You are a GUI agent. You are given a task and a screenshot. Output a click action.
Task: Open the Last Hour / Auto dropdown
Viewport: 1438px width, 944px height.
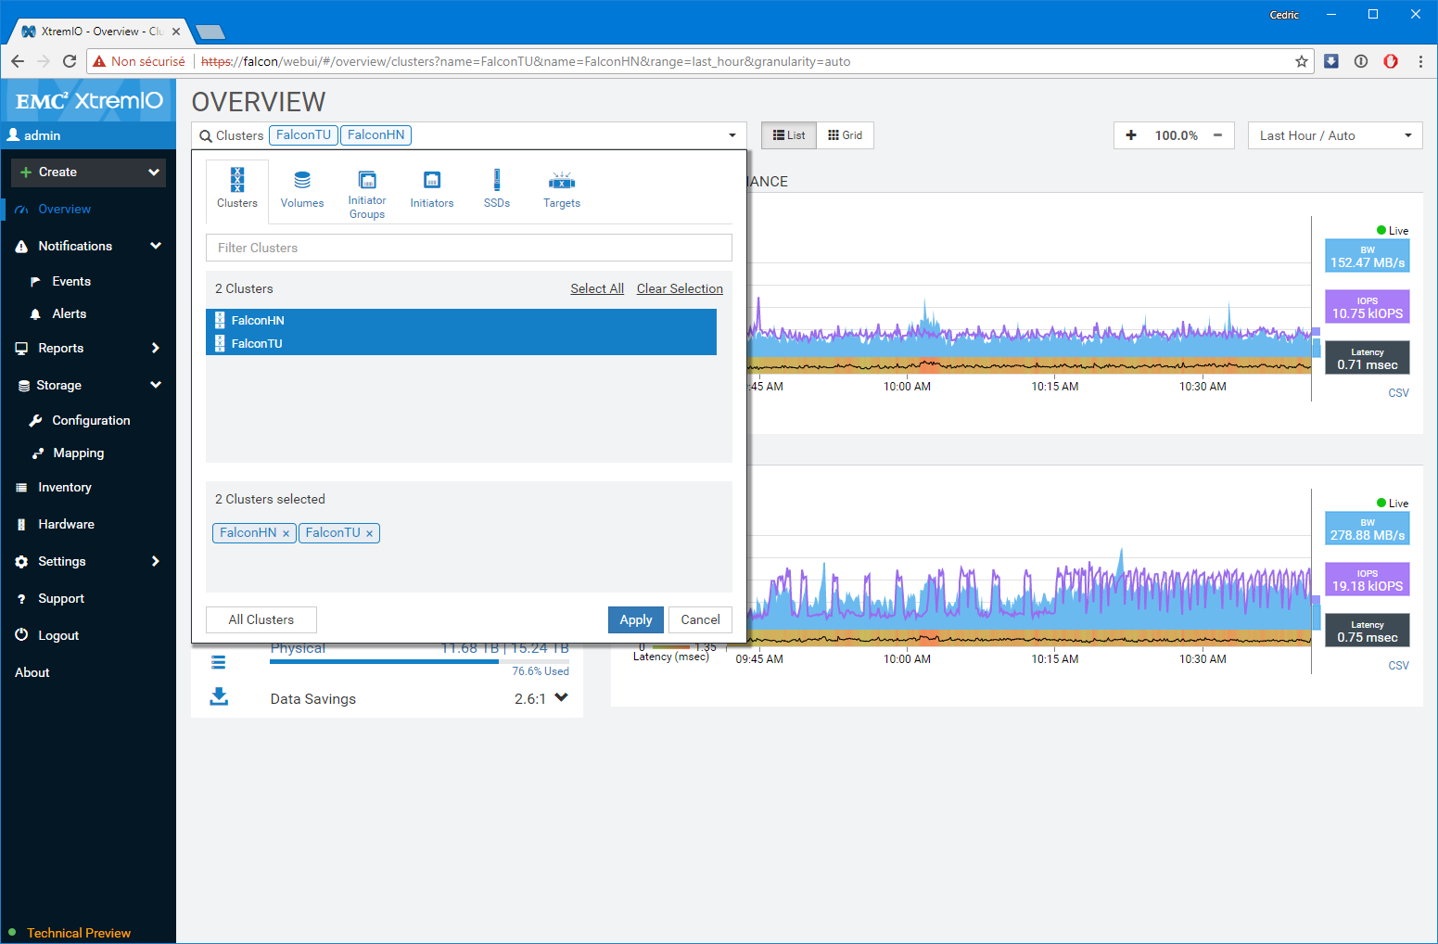[x=1334, y=135]
